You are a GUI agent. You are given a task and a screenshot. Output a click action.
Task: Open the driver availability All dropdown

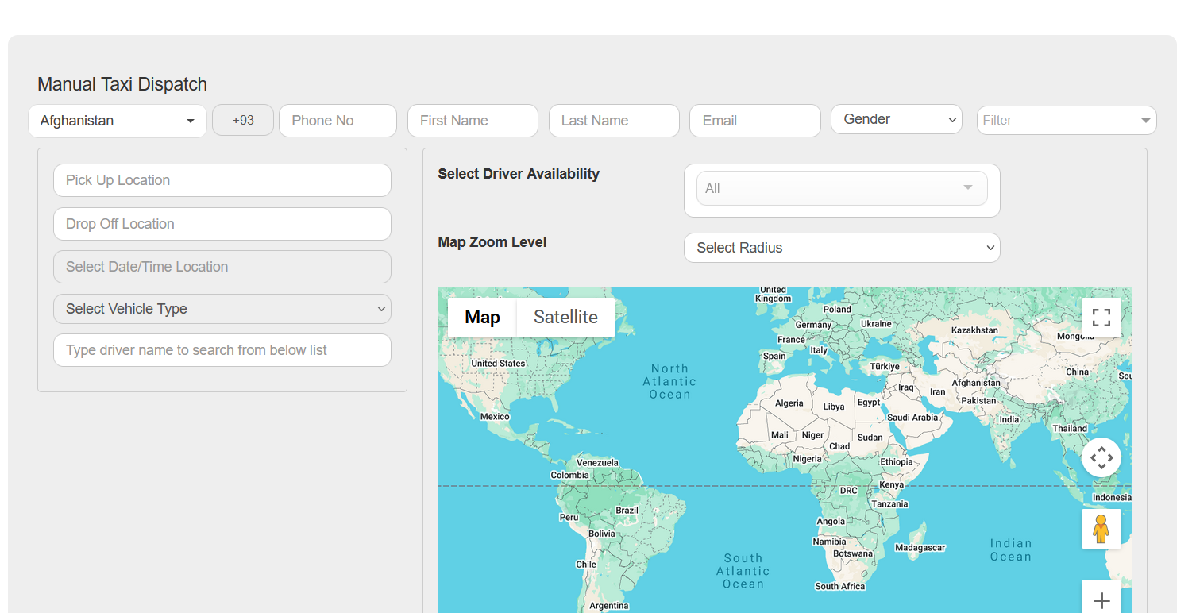coord(841,189)
